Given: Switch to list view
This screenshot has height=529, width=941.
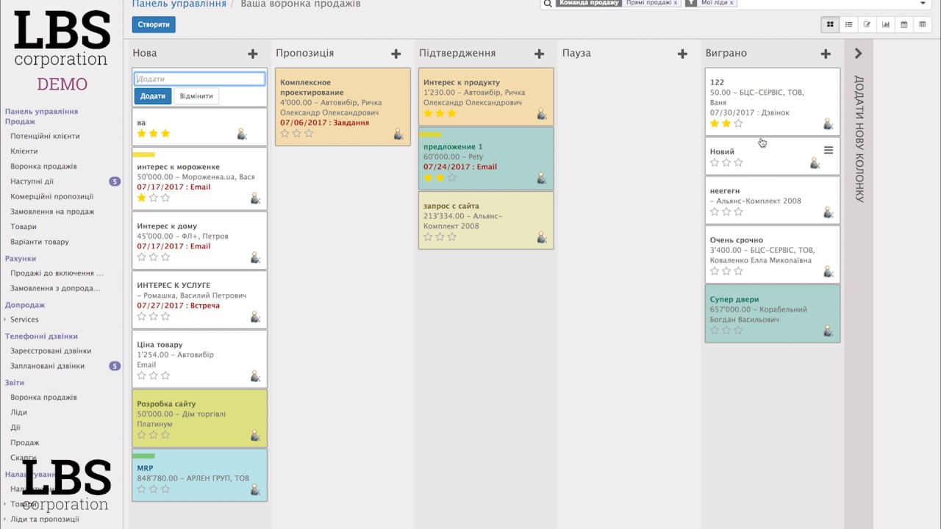Looking at the screenshot, I should click(x=848, y=24).
